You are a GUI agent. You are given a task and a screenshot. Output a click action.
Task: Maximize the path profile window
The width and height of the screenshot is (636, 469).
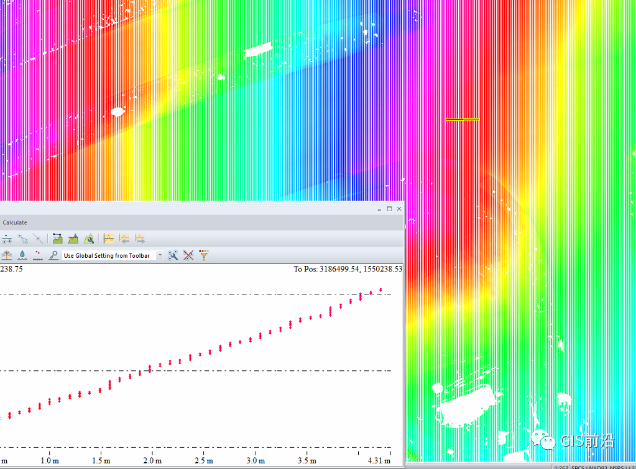[389, 209]
